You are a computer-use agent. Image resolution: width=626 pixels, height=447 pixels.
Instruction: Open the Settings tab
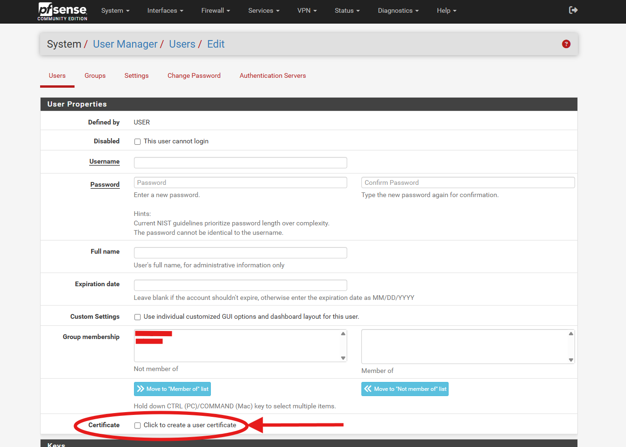pos(136,75)
